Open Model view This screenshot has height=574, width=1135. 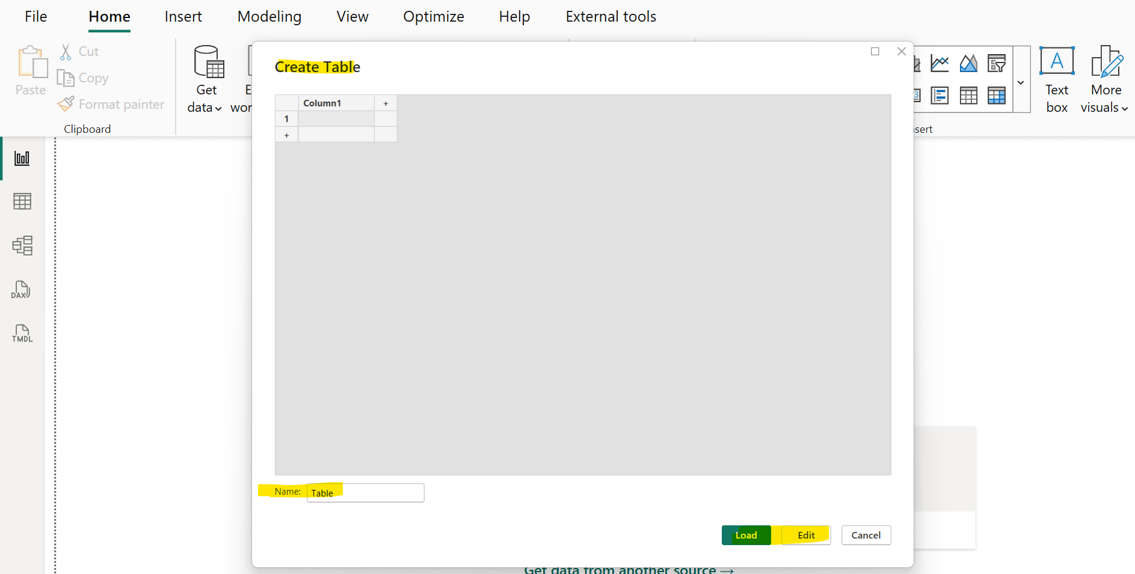point(22,245)
